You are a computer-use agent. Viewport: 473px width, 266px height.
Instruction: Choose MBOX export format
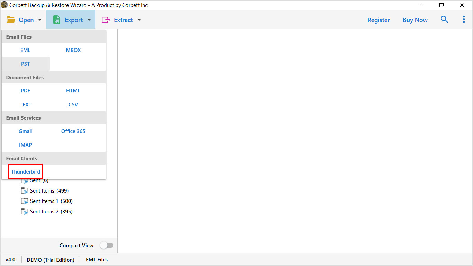pos(73,50)
